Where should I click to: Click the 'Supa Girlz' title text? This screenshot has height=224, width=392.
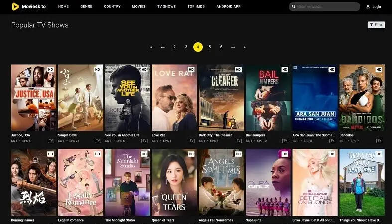253,220
